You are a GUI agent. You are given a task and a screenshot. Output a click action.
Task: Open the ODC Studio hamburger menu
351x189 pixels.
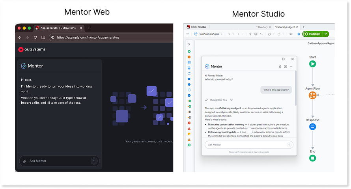pyautogui.click(x=188, y=34)
